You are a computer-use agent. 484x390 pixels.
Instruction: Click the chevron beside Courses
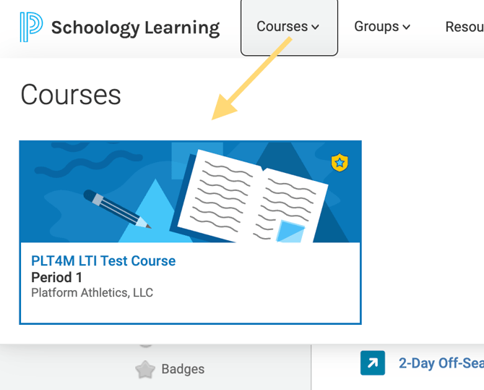tap(315, 27)
